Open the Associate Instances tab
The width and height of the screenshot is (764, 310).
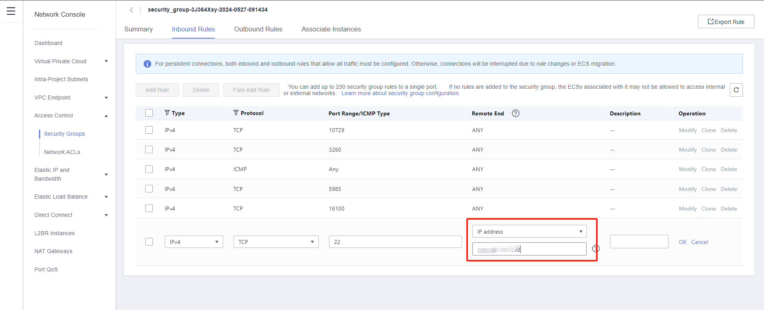coord(331,29)
